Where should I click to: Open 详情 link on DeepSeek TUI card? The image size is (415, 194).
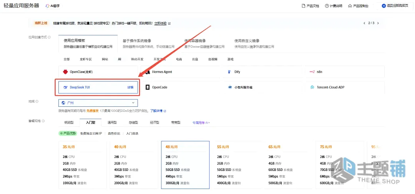(x=130, y=87)
